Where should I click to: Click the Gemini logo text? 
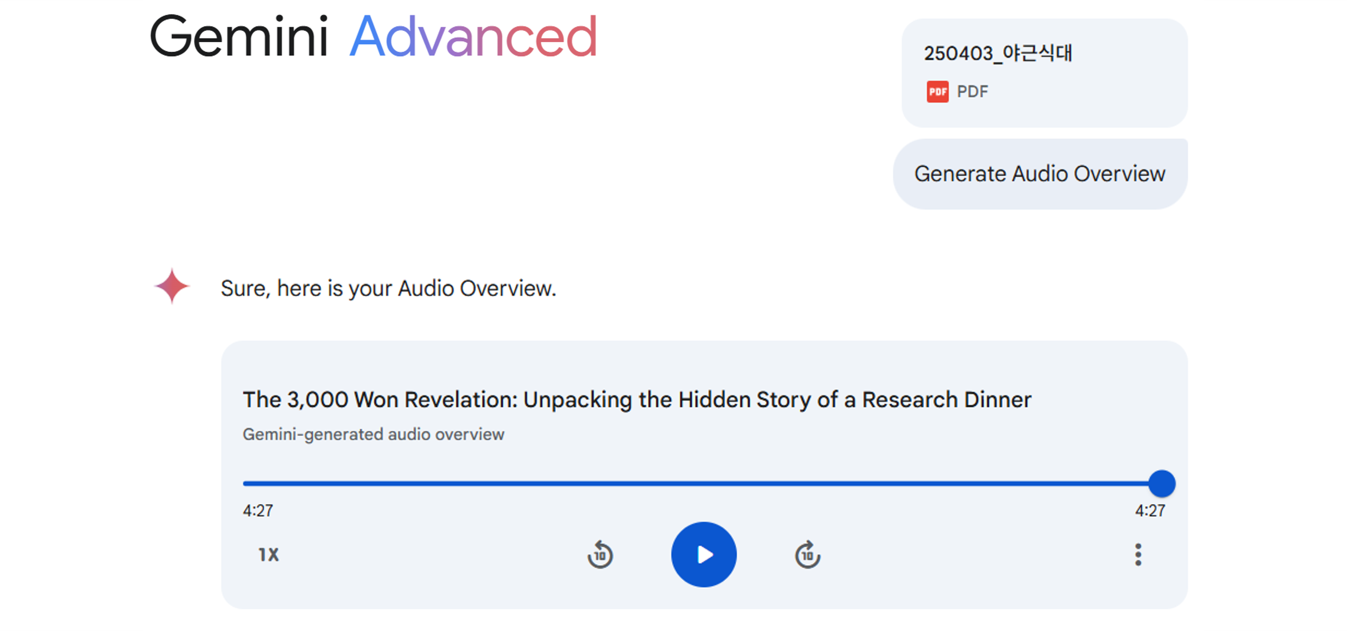point(239,37)
